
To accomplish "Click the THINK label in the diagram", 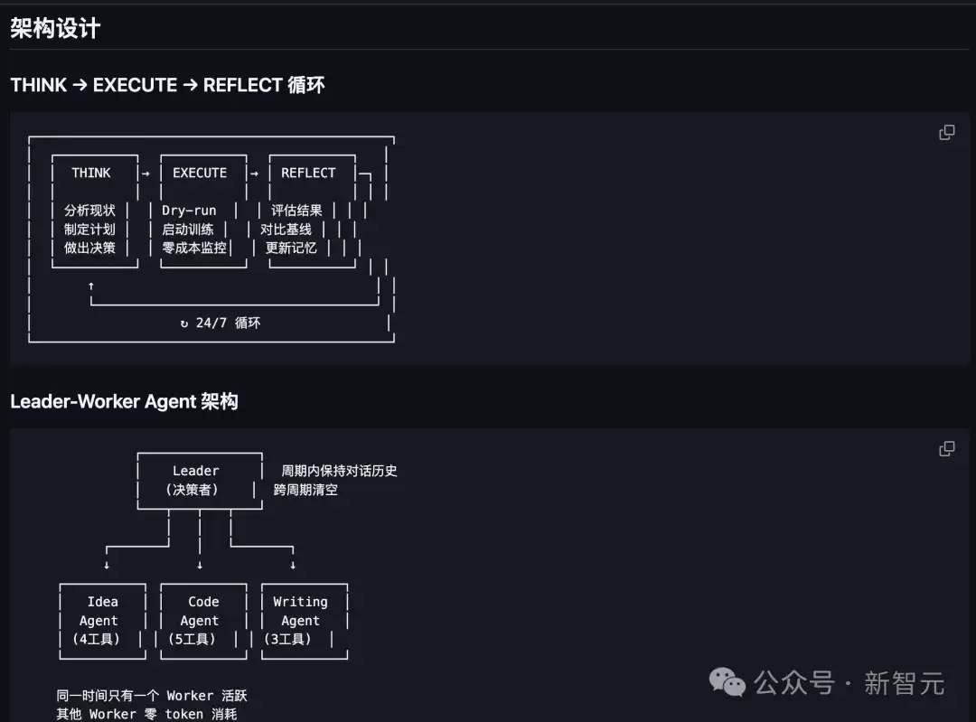I will coord(91,173).
